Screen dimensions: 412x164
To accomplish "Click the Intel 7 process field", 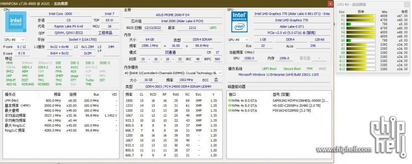I will pos(109,13).
